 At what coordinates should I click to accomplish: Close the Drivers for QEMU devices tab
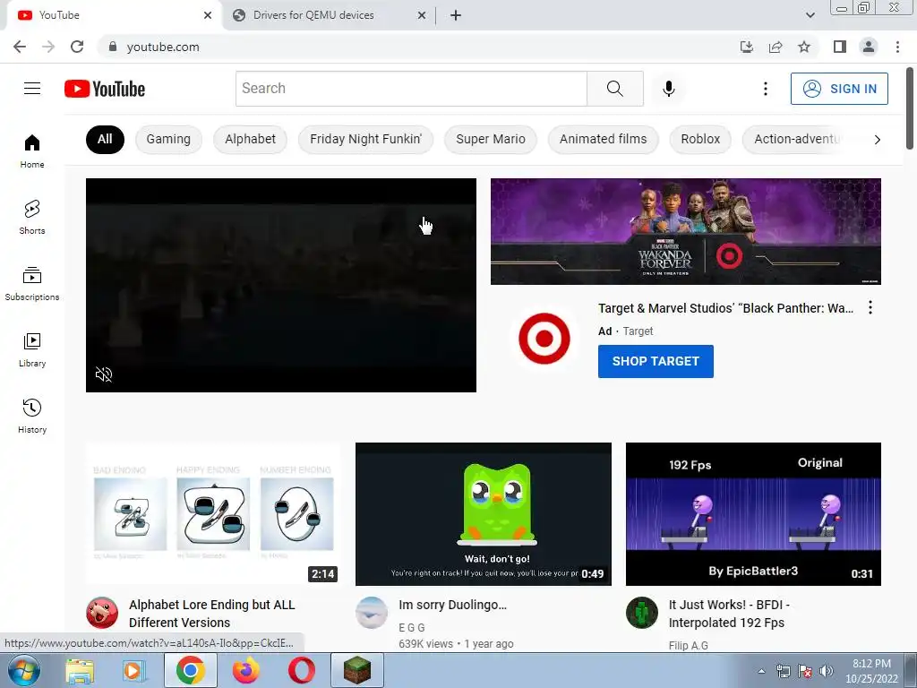coord(422,15)
